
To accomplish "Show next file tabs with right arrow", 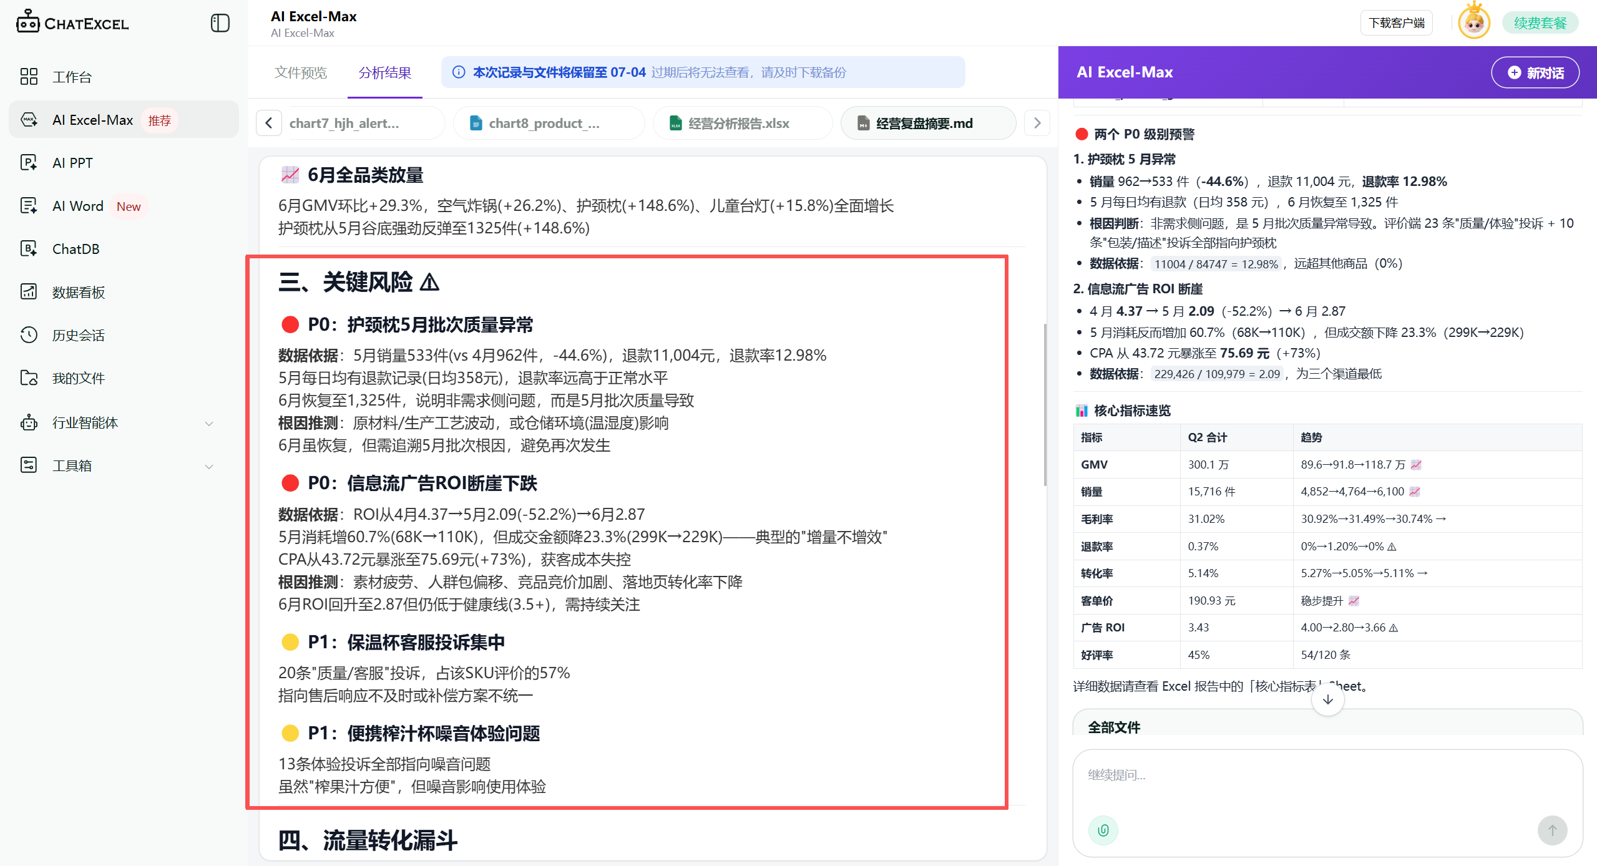I will tap(1037, 123).
